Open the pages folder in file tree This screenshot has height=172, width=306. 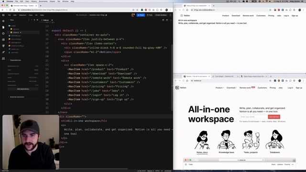coord(13,26)
